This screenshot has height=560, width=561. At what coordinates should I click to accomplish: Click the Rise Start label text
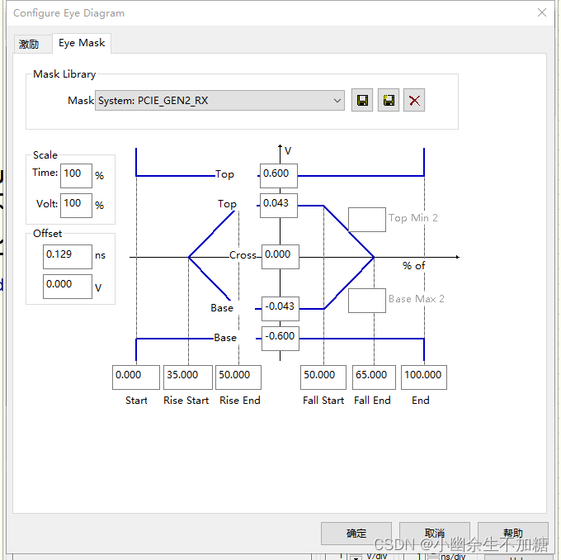(x=186, y=401)
